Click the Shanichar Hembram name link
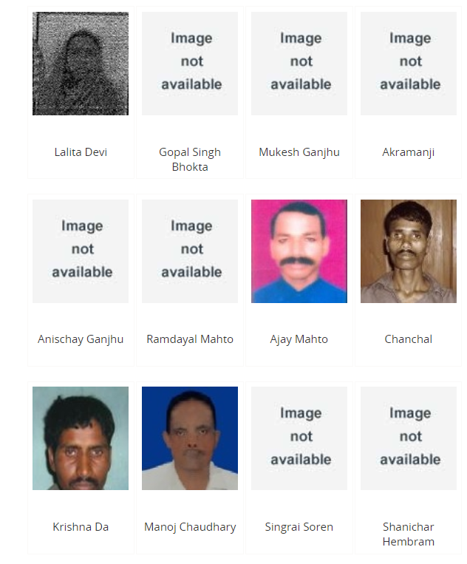Viewport: 467px width, 564px height. 409,534
